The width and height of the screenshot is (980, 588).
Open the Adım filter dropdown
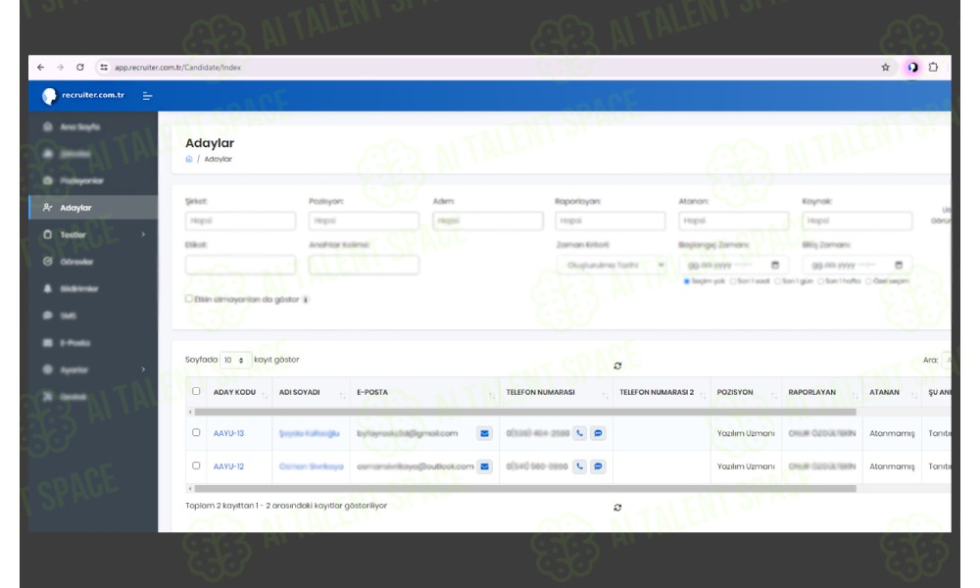click(x=487, y=220)
